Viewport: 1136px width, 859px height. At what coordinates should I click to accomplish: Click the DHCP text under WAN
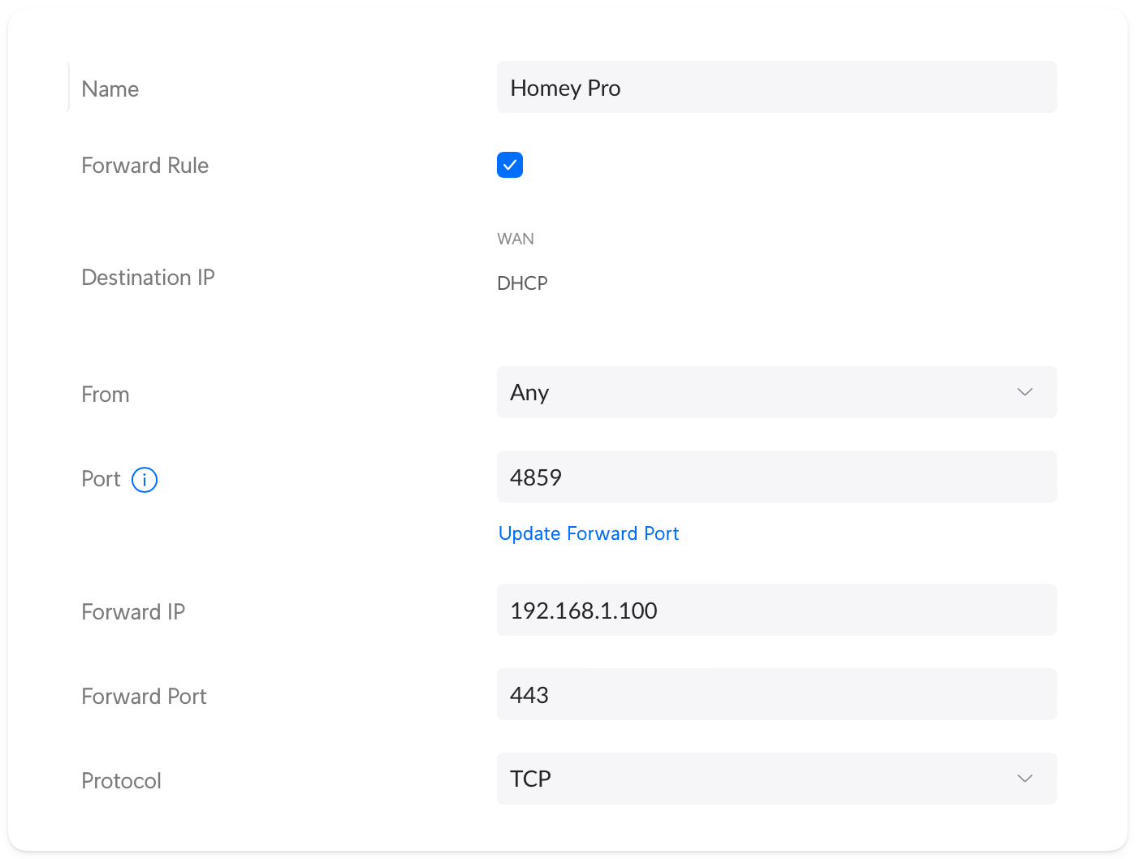522,283
